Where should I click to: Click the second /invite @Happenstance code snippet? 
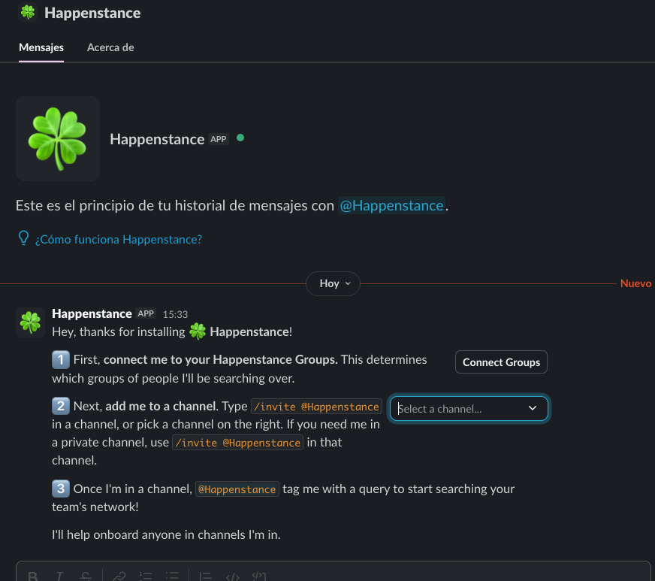coord(237,443)
